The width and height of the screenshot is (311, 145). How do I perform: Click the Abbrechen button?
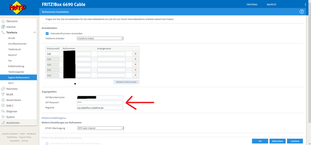[277, 141]
